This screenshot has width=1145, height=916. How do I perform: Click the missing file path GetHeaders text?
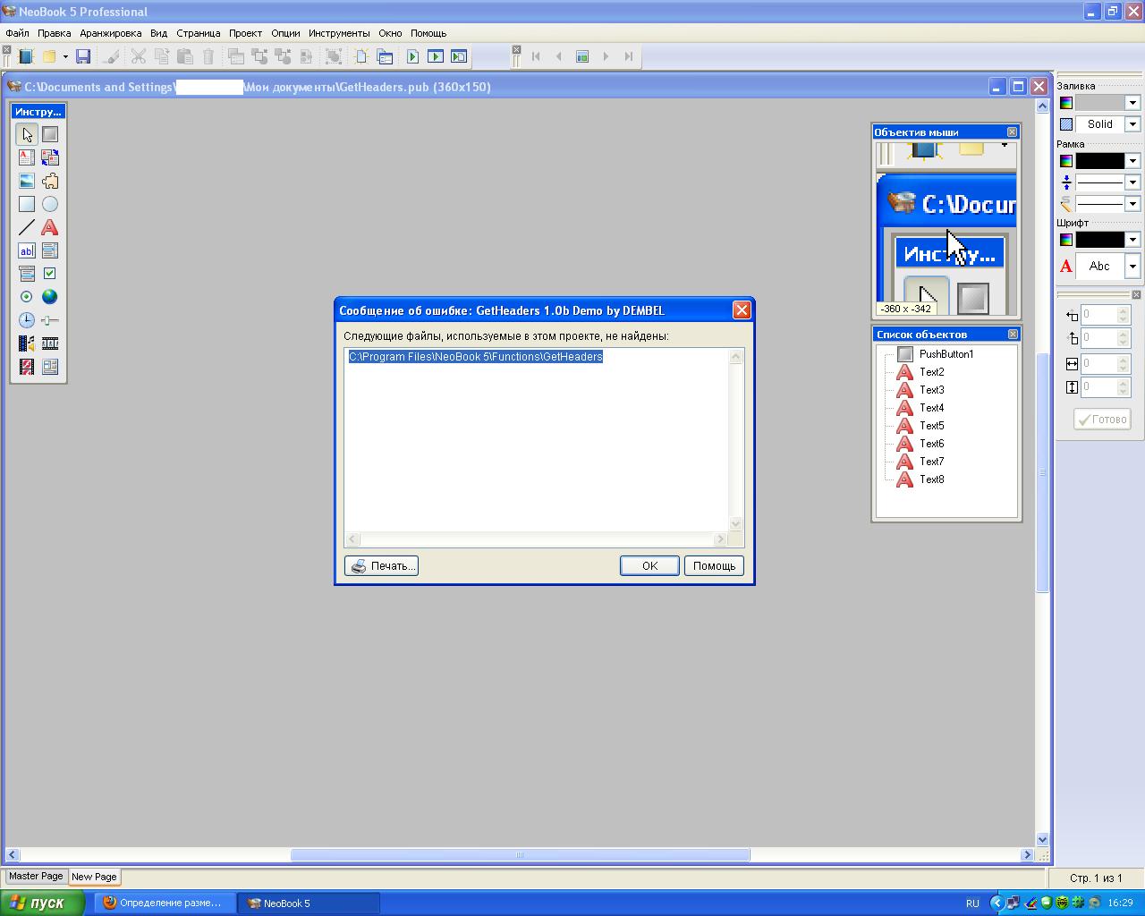pyautogui.click(x=476, y=356)
